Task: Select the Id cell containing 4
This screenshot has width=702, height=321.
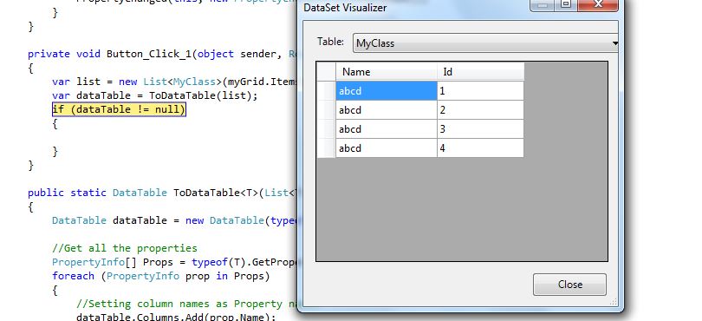Action: point(480,148)
